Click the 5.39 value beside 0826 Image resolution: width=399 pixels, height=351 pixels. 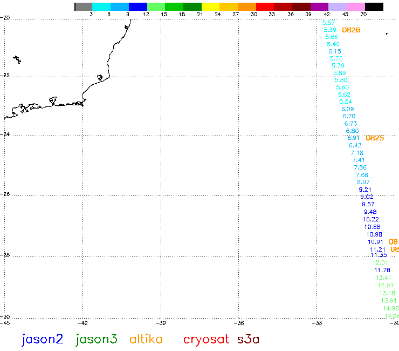point(330,30)
